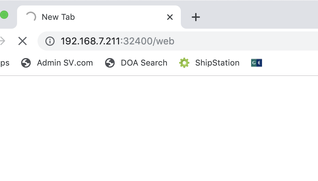Screen dimensions: 318x181
Task: Open the Admin SV.com bookmark label
Action: tap(65, 63)
